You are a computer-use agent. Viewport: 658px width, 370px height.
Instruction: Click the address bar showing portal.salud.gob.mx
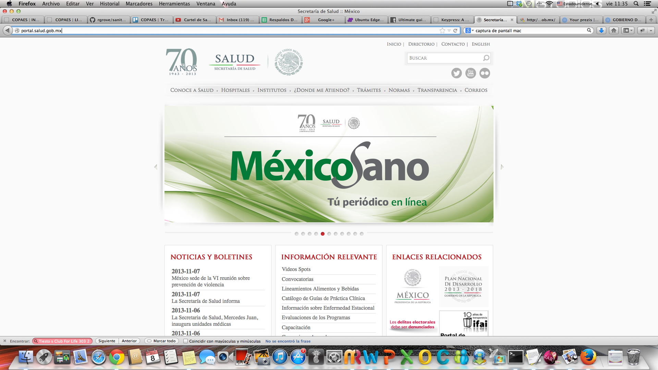[226, 30]
